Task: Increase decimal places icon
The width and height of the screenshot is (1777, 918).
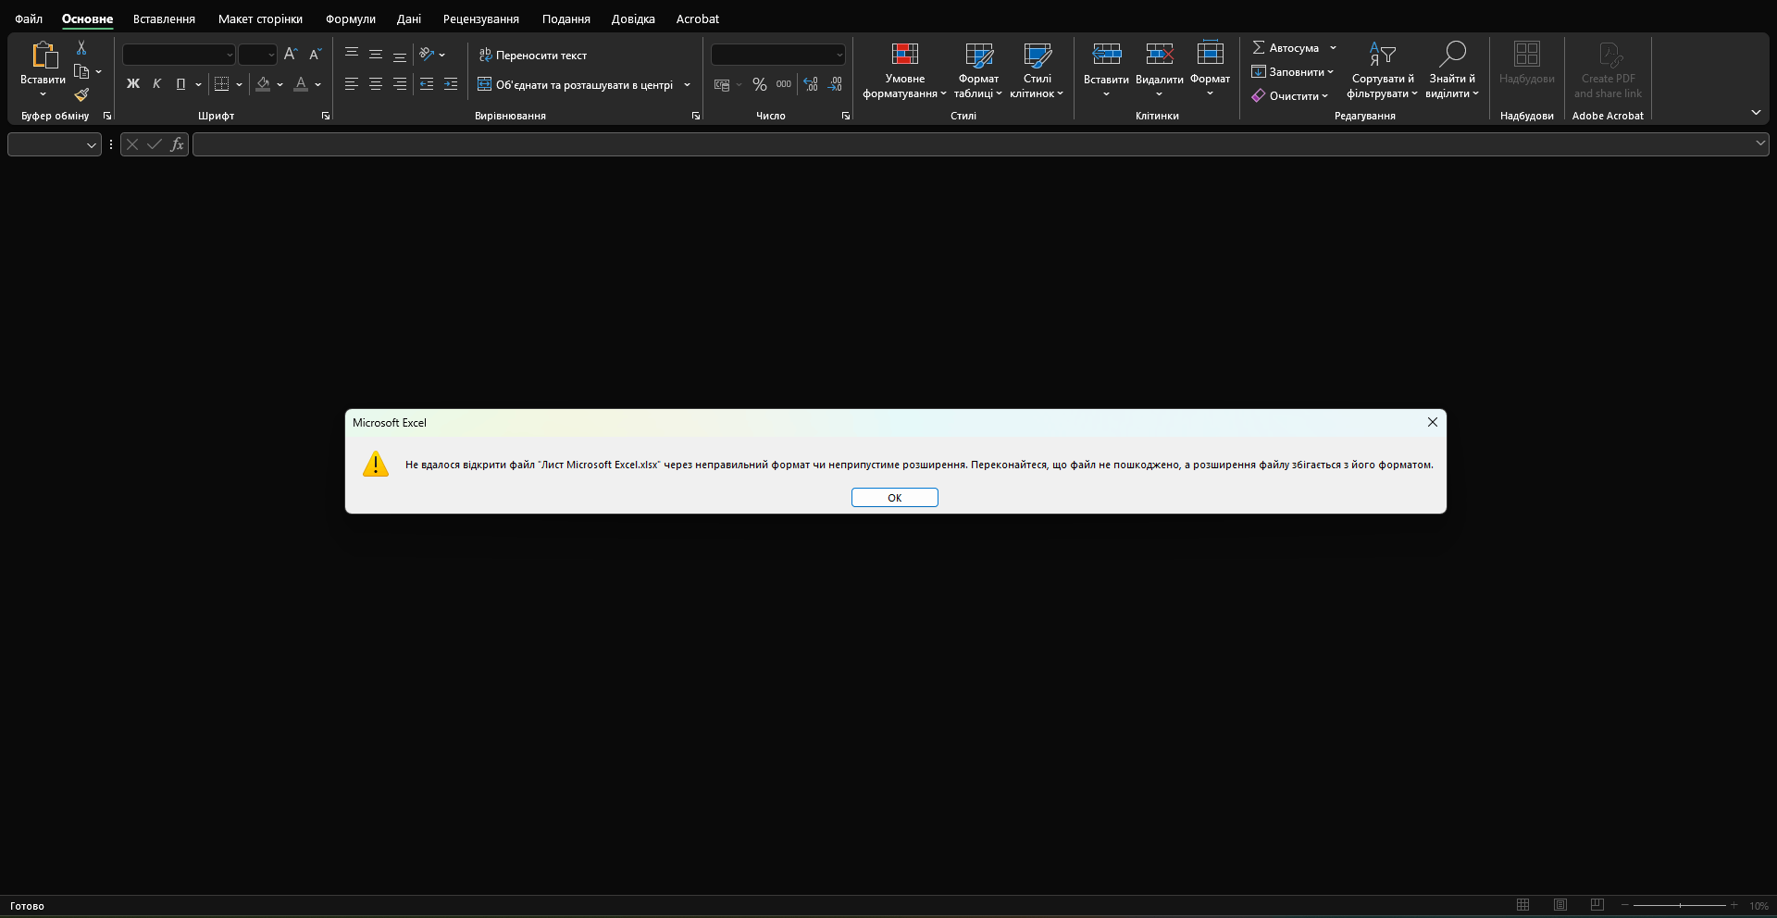Action: click(x=811, y=84)
